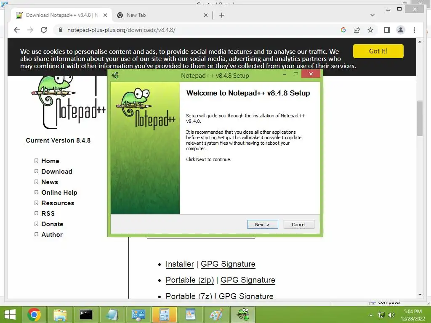Image resolution: width=431 pixels, height=323 pixels.
Task: Open Author in site menu
Action: (x=52, y=235)
